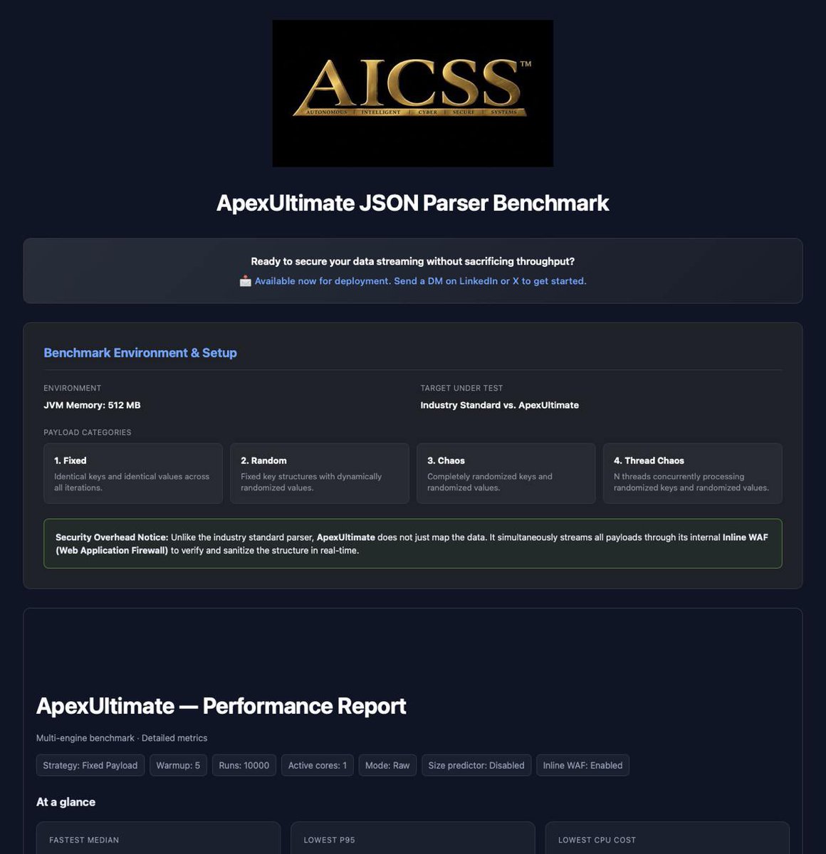Click the 'TARGET UNDER TEST' label

pyautogui.click(x=461, y=388)
